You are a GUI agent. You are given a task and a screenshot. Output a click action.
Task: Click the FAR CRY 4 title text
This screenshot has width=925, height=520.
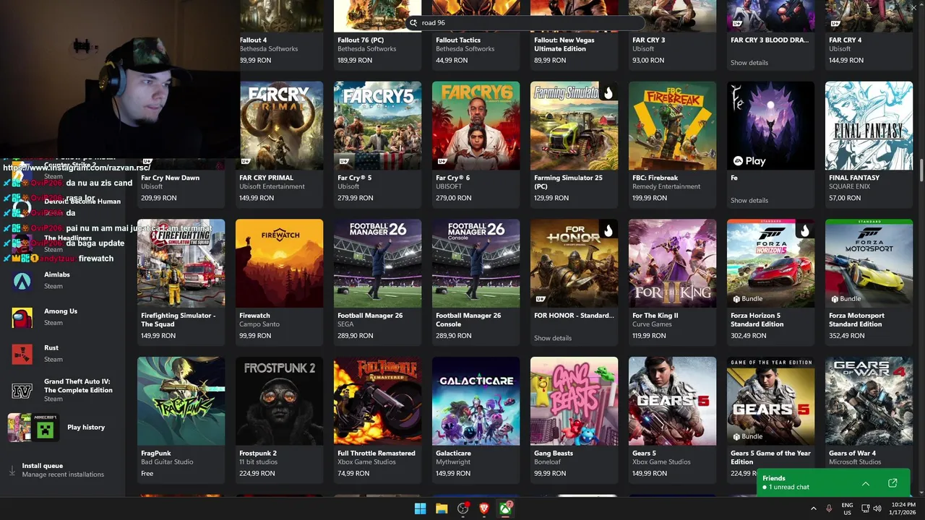[845, 40]
